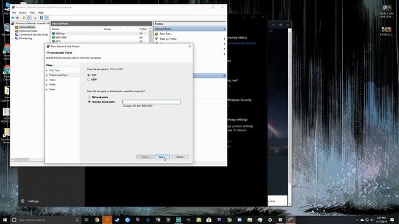Open Task View from the taskbar
This screenshot has height=224, width=399.
coord(86,220)
